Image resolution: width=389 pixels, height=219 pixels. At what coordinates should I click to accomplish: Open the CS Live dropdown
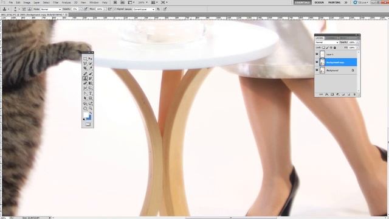pos(360,2)
